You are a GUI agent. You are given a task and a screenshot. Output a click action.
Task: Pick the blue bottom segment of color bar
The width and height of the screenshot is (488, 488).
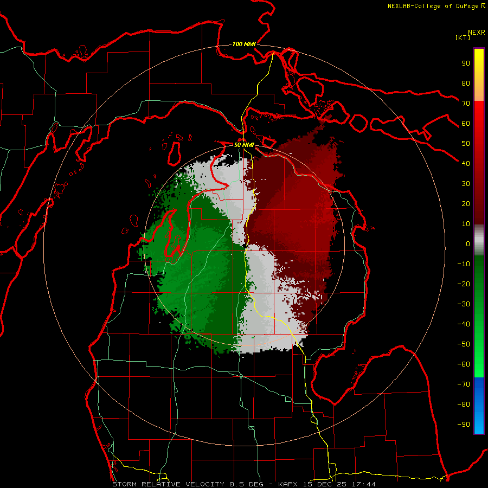pos(479,406)
